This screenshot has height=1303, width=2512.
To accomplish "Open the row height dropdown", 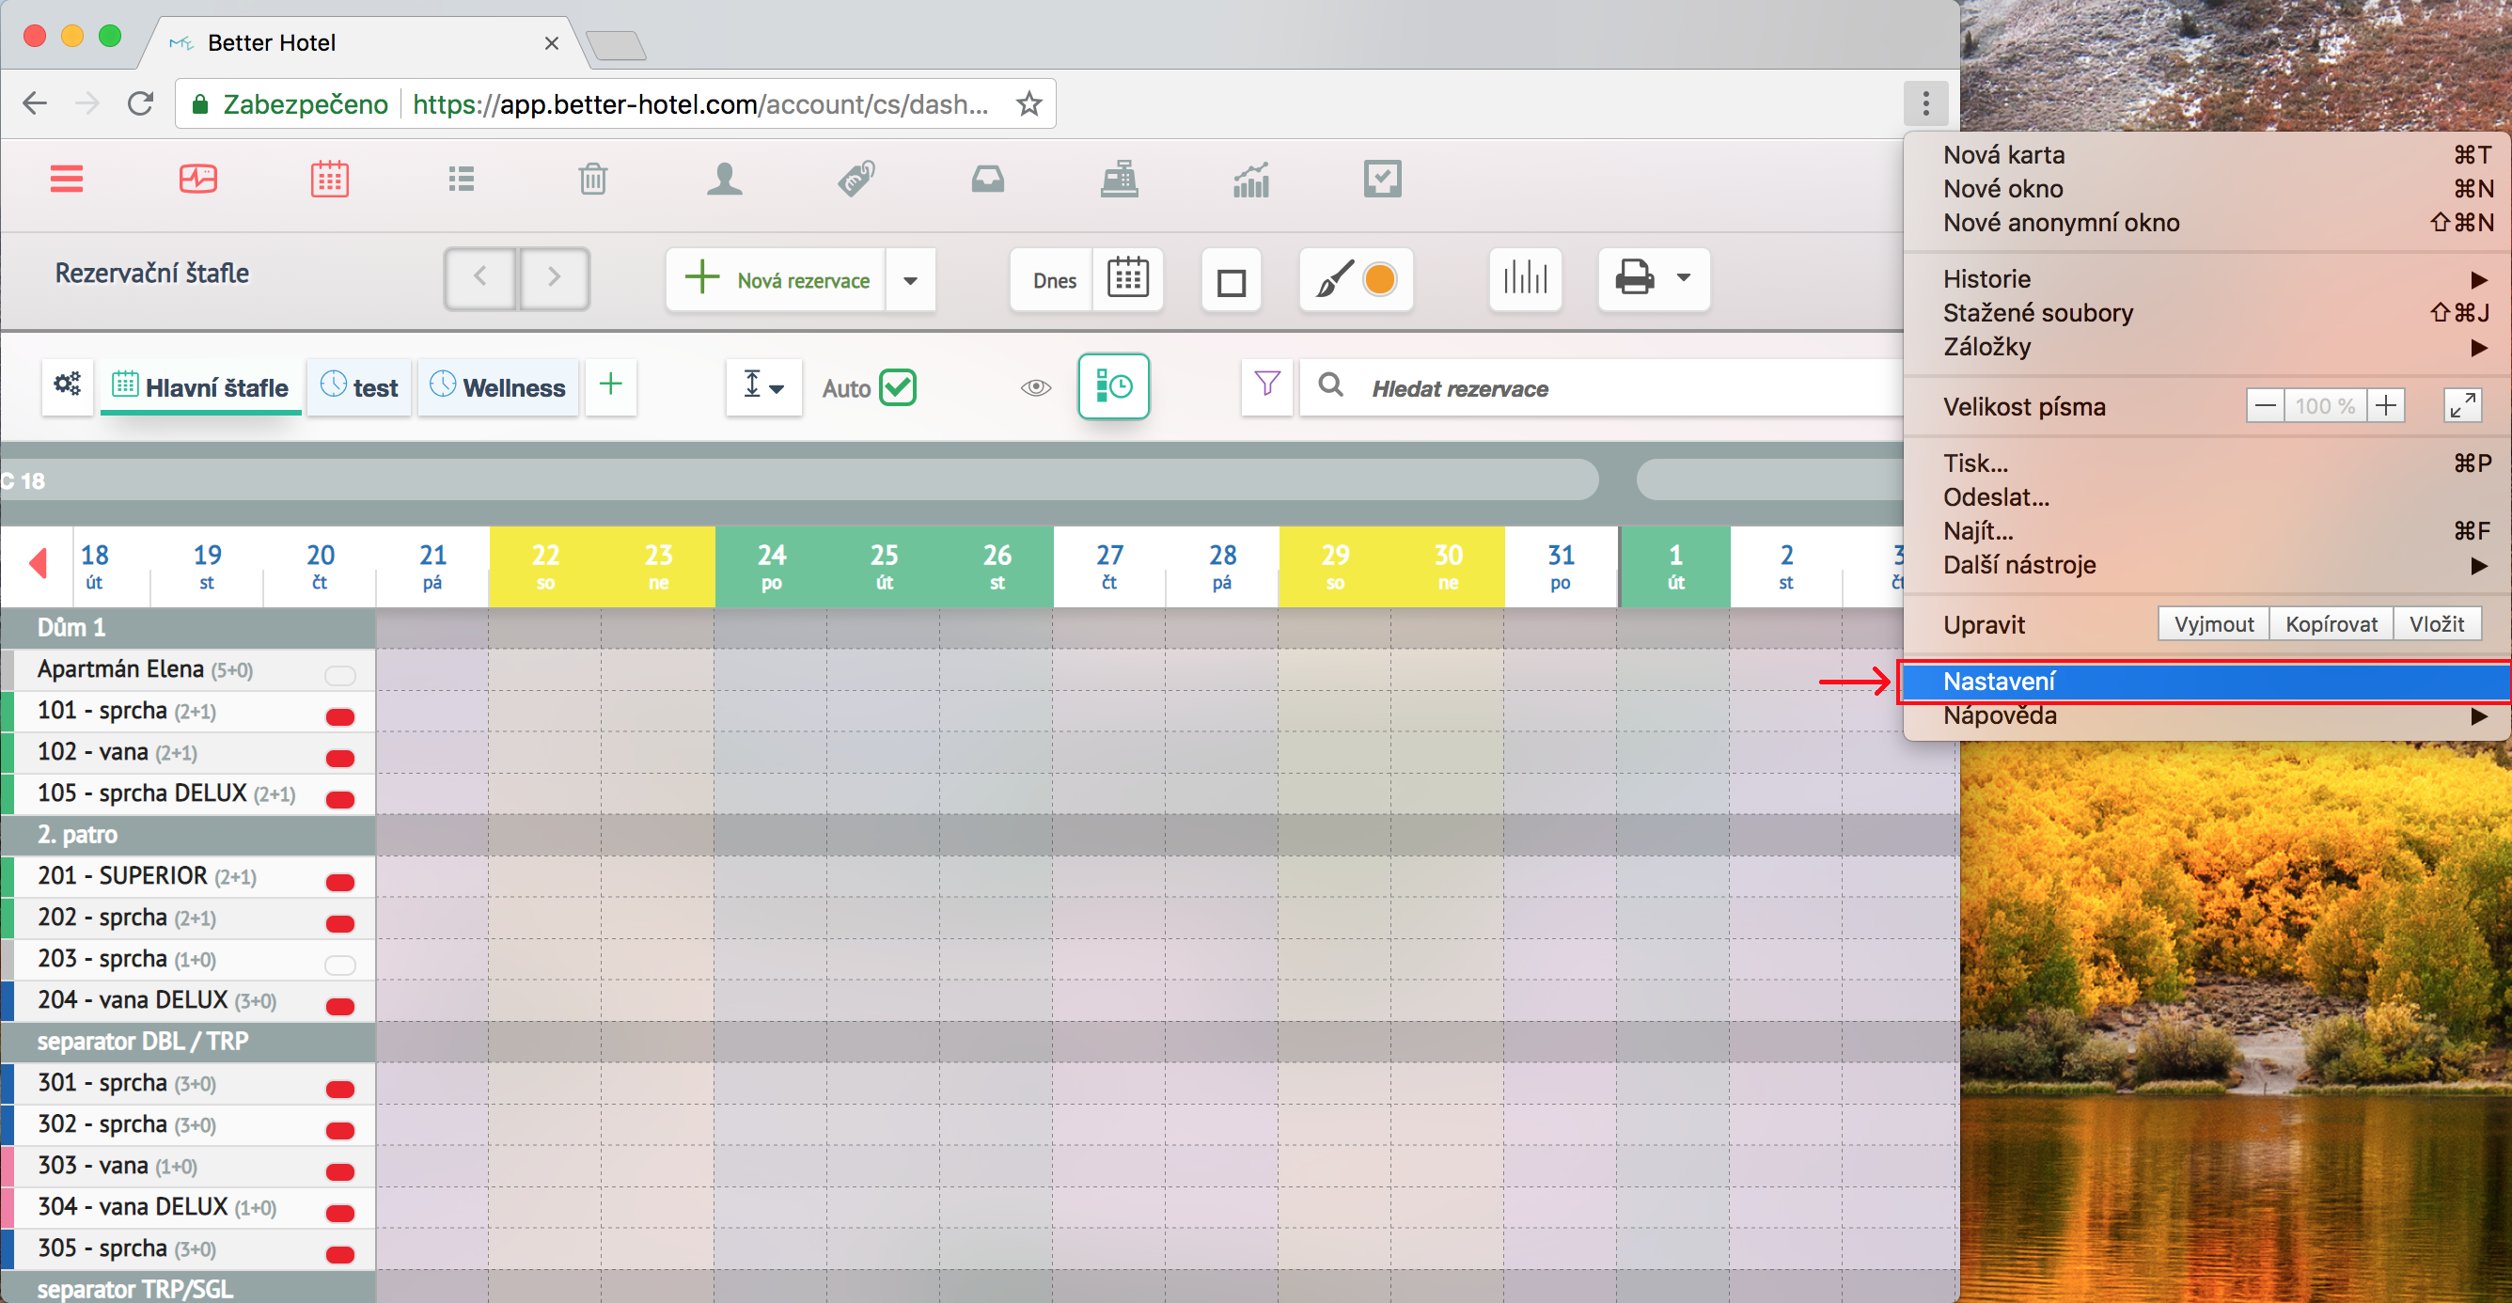I will click(x=763, y=387).
